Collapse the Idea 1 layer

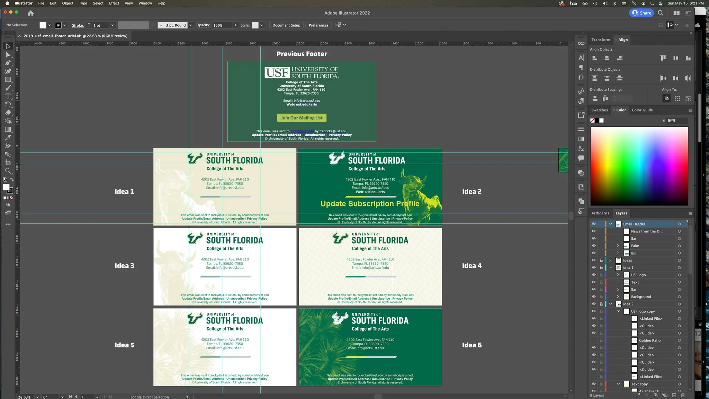click(x=611, y=268)
